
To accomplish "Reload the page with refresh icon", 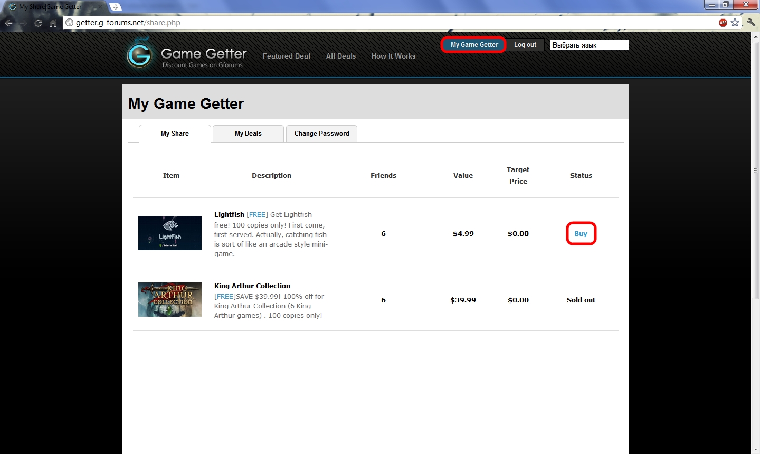I will click(x=38, y=23).
